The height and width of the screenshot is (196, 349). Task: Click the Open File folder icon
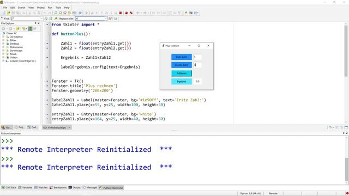click(x=9, y=13)
